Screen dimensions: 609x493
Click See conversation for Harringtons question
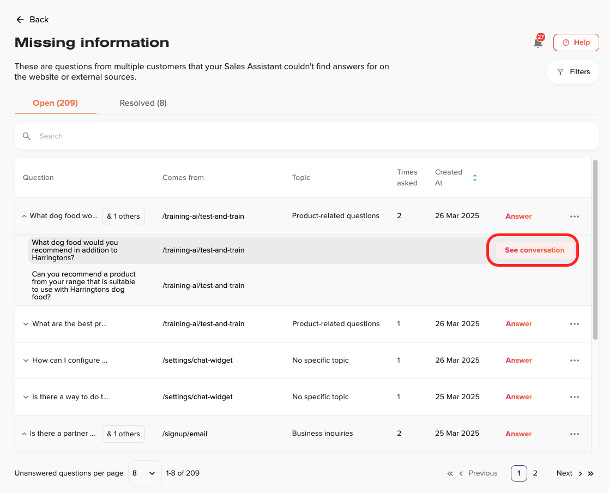(x=534, y=250)
